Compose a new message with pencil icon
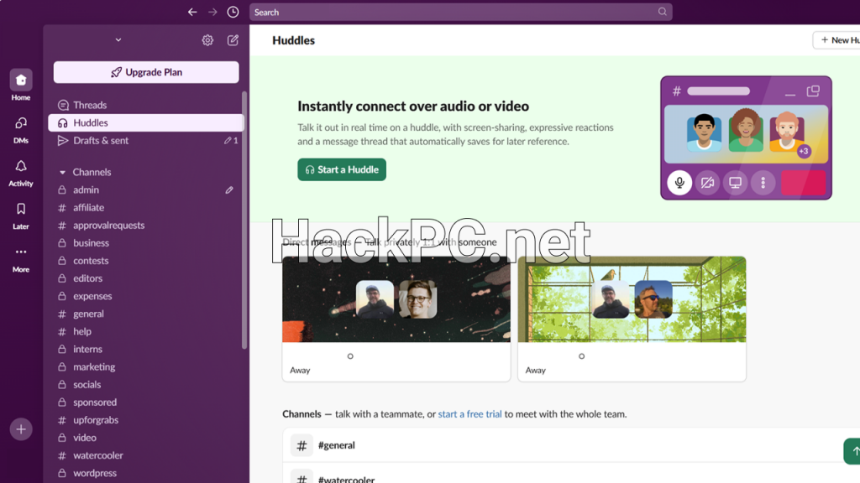 point(233,40)
